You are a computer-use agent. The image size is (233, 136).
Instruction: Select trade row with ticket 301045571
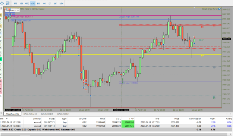[x=116, y=122]
